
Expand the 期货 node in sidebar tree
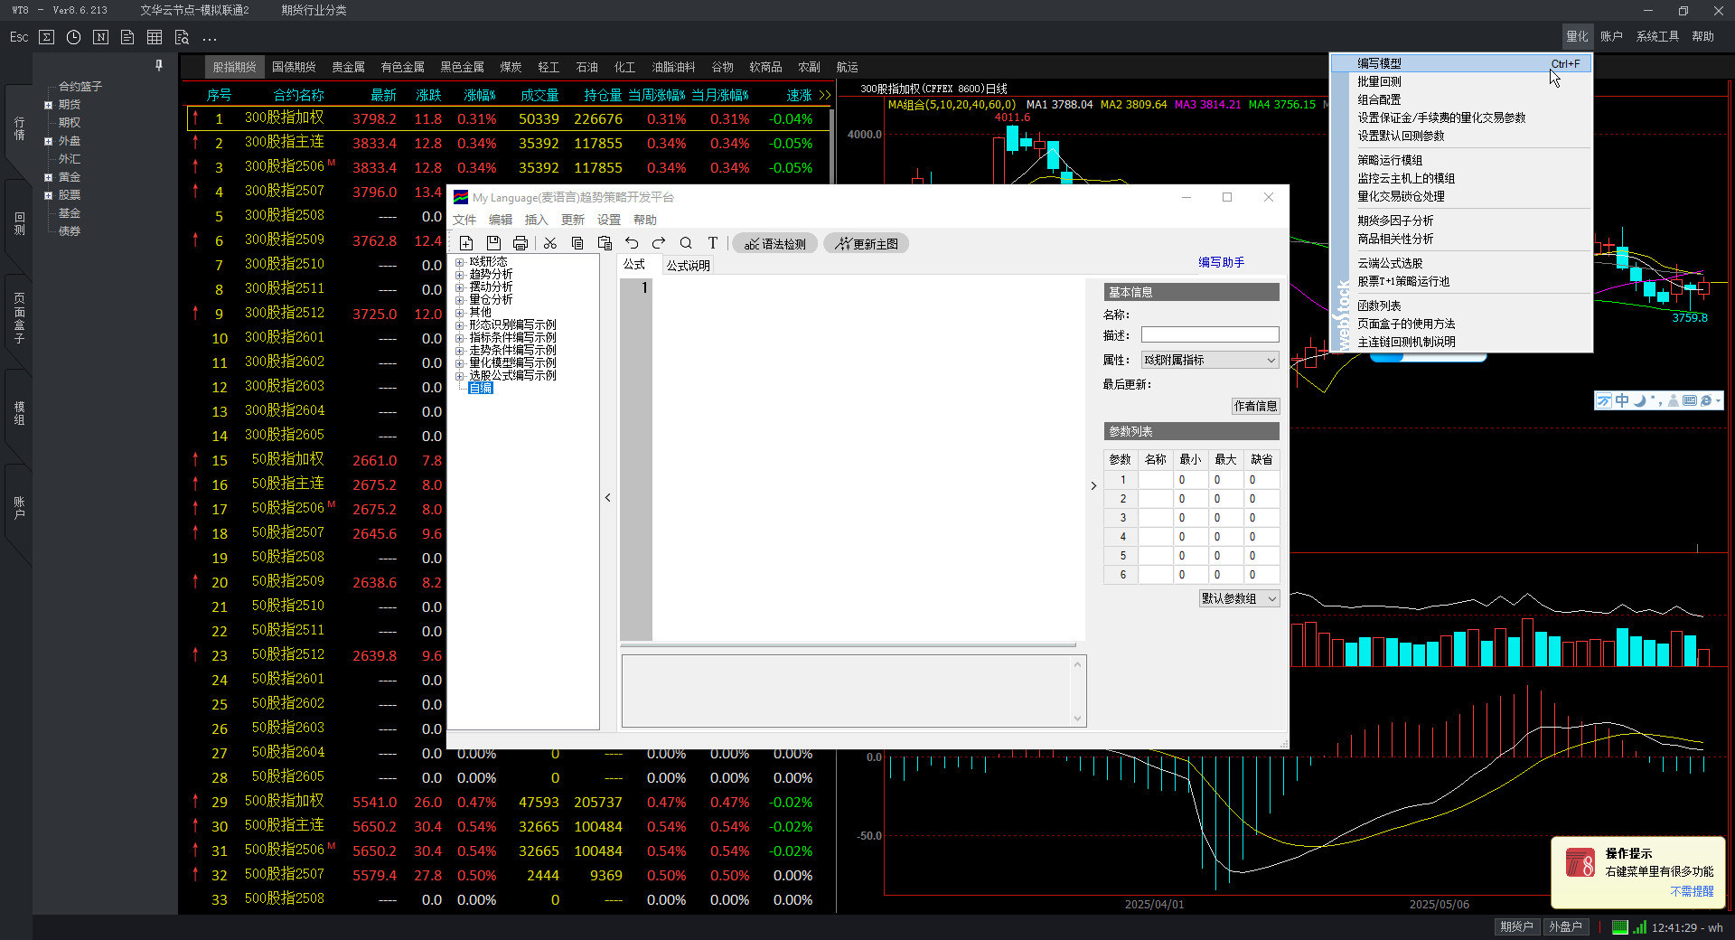click(48, 105)
